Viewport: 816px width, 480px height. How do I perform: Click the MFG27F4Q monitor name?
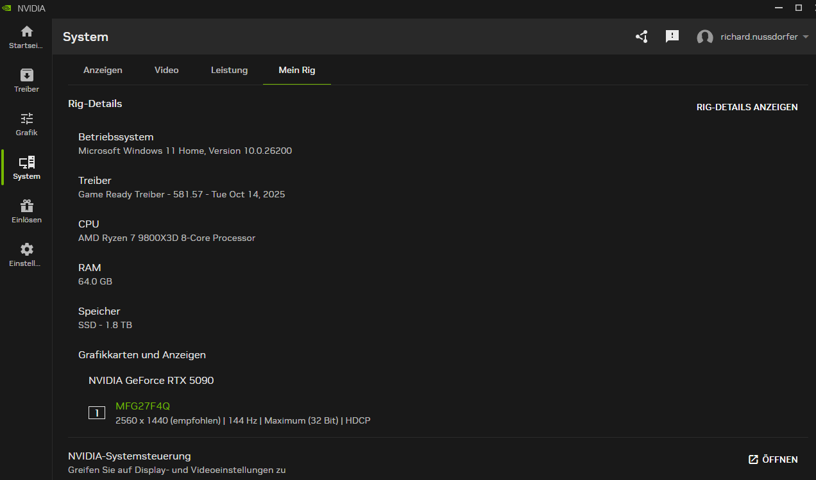[142, 406]
